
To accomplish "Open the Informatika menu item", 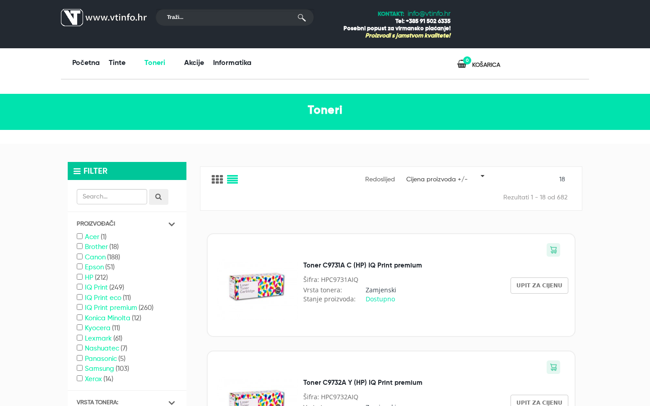I will pyautogui.click(x=232, y=63).
